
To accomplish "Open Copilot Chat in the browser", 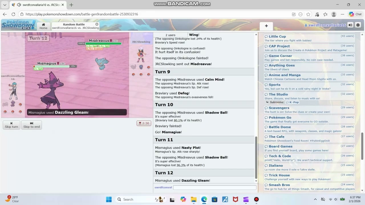I will pos(355,14).
